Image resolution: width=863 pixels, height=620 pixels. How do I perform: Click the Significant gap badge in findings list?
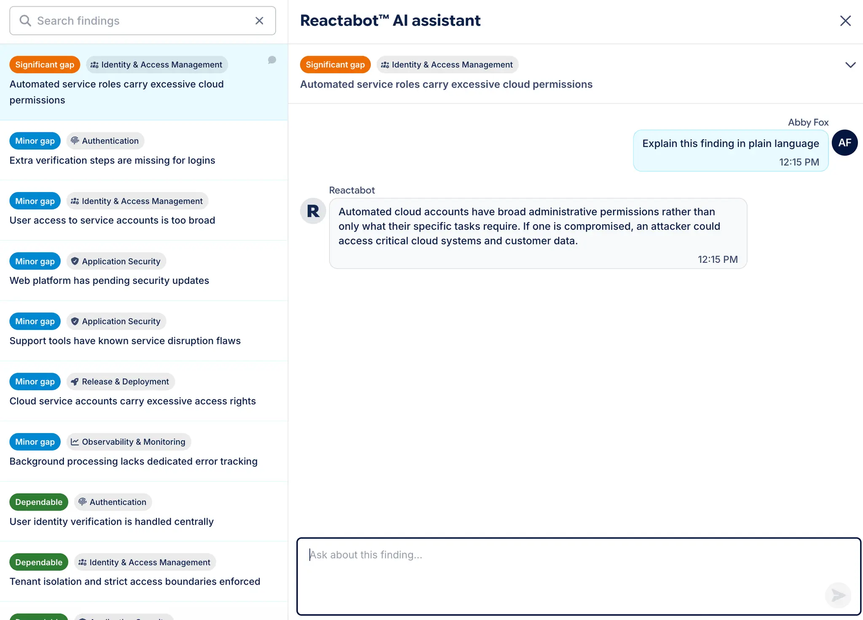click(45, 64)
